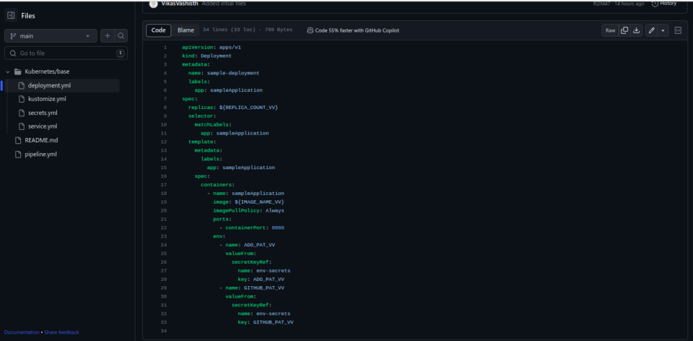
Task: Click the Raw button
Action: (610, 30)
